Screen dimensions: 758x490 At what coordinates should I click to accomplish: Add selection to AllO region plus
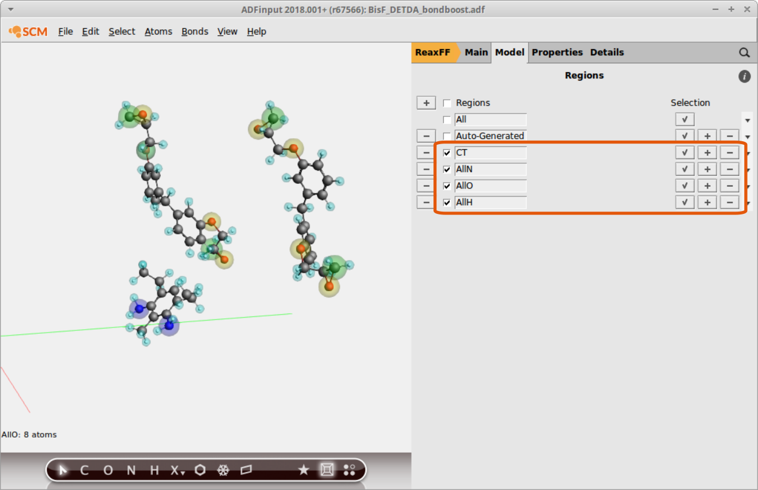point(707,186)
